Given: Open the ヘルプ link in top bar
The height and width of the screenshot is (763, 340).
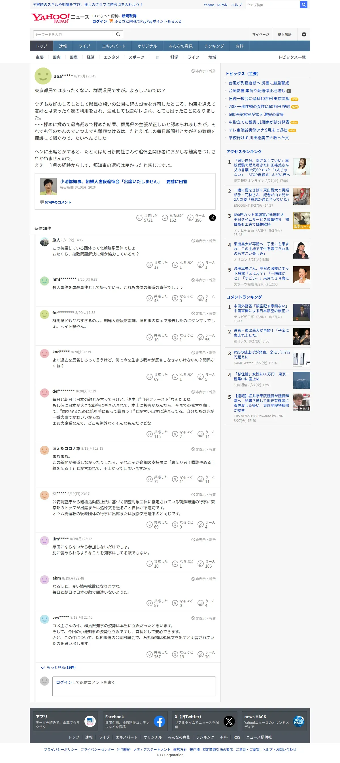Looking at the screenshot, I should [x=236, y=5].
